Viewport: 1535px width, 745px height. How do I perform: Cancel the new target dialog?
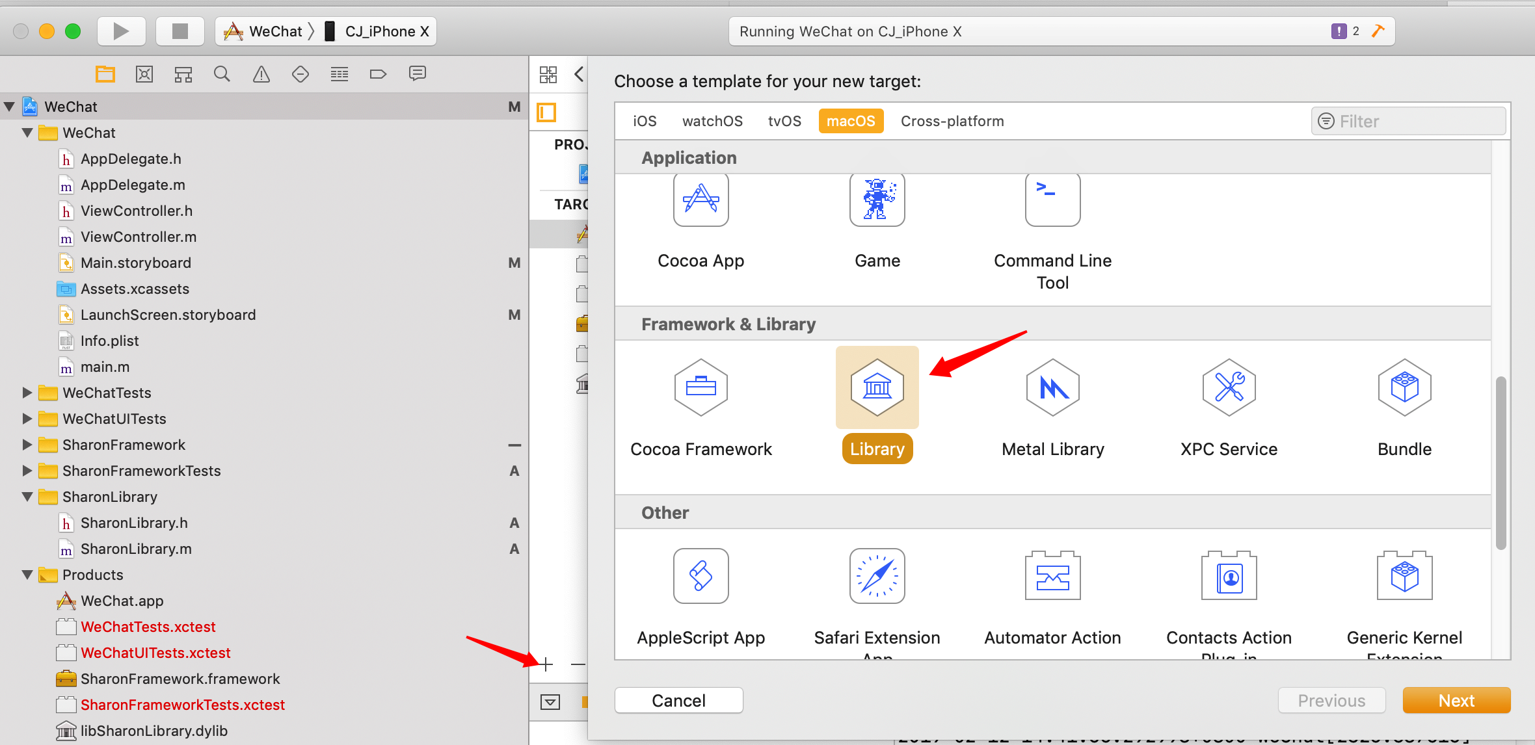[x=678, y=700]
